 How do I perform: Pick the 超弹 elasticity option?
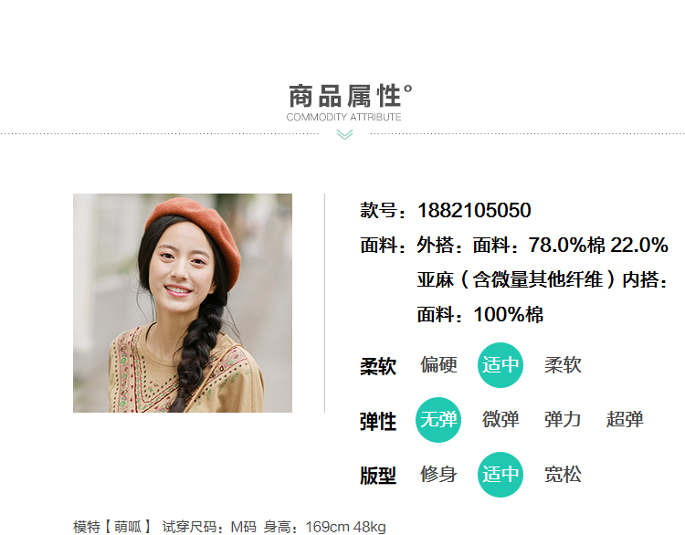pyautogui.click(x=625, y=419)
